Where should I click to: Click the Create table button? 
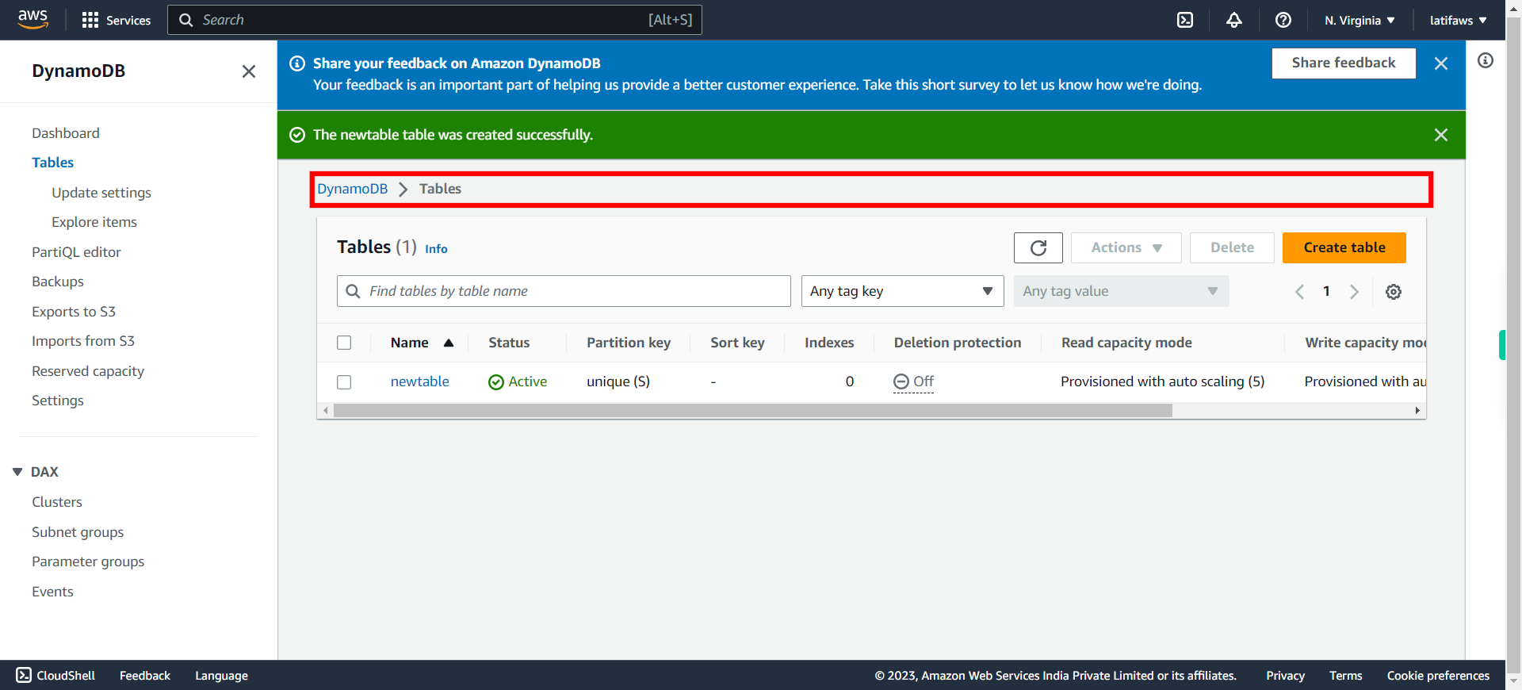click(1344, 247)
